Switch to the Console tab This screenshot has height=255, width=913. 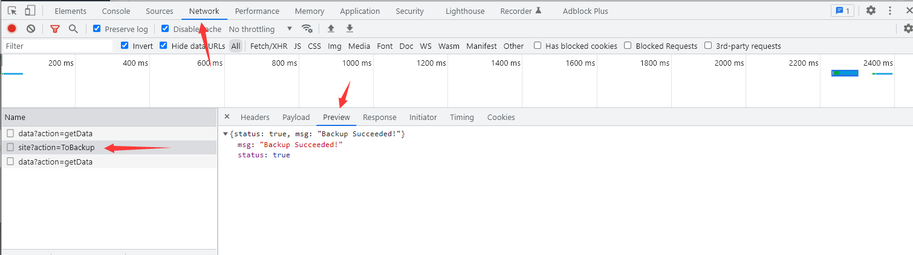pos(116,11)
